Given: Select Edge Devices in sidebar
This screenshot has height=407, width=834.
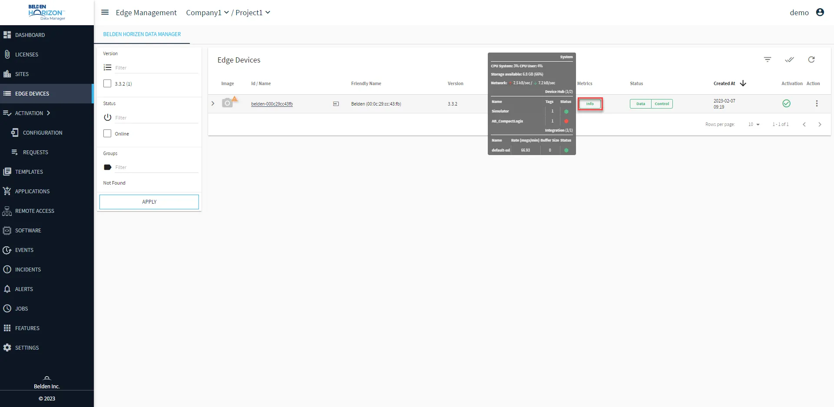Looking at the screenshot, I should coord(46,93).
